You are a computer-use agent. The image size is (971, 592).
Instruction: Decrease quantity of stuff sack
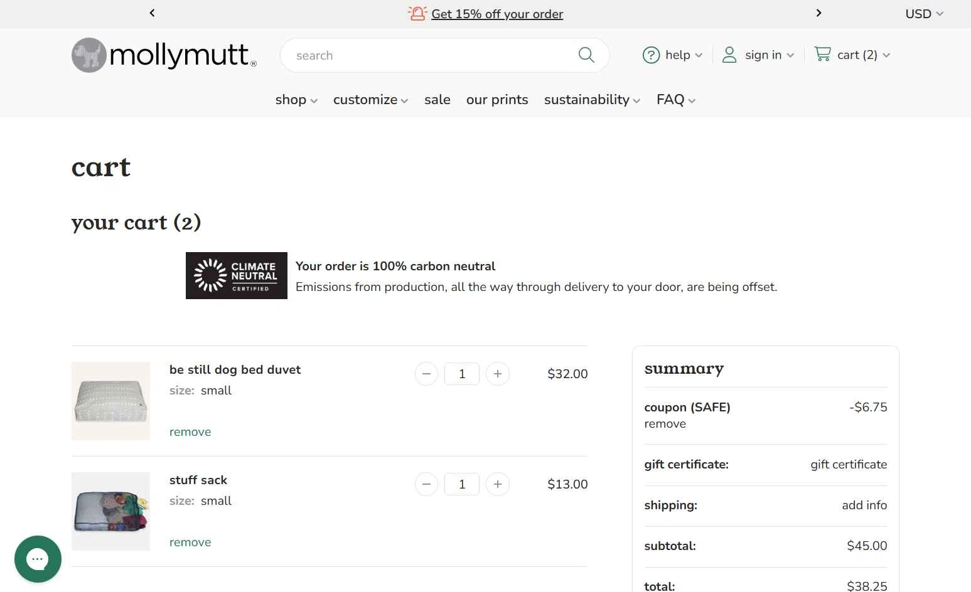426,484
